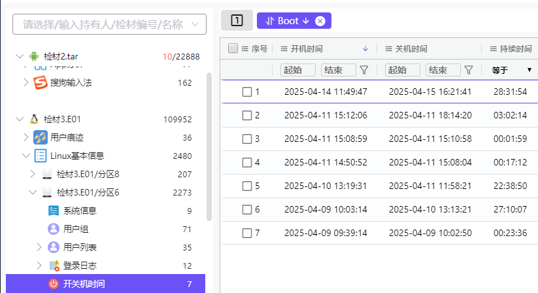Click the 用户组 avatar icon
This screenshot has height=293, width=538.
[54, 229]
